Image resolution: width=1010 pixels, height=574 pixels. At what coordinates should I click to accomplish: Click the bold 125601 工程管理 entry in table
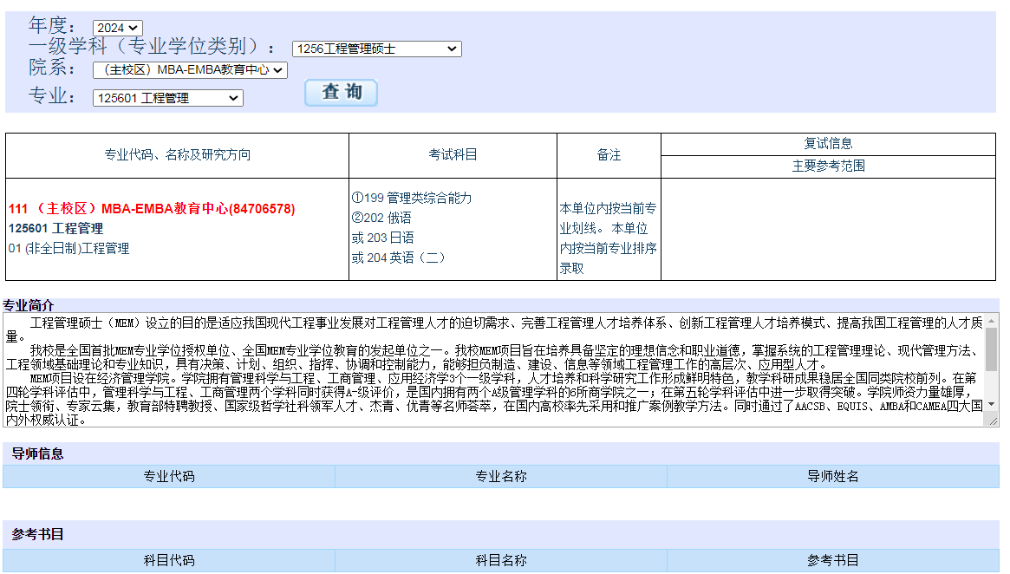(x=55, y=229)
